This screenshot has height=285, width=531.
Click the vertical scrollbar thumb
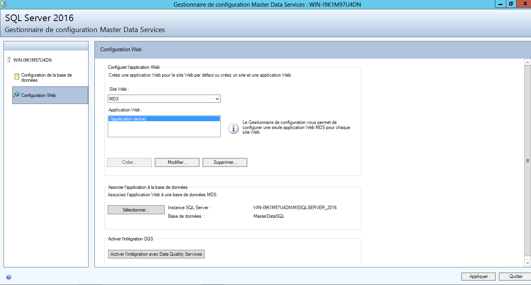tap(527, 161)
